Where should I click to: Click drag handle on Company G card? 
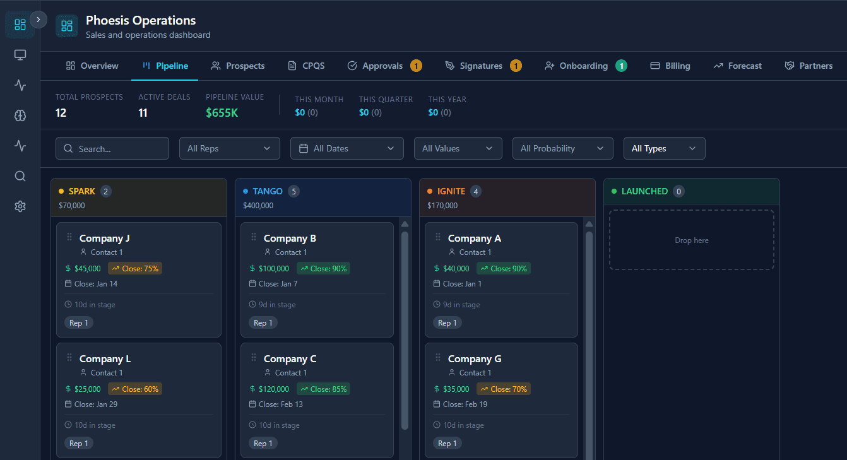click(438, 358)
